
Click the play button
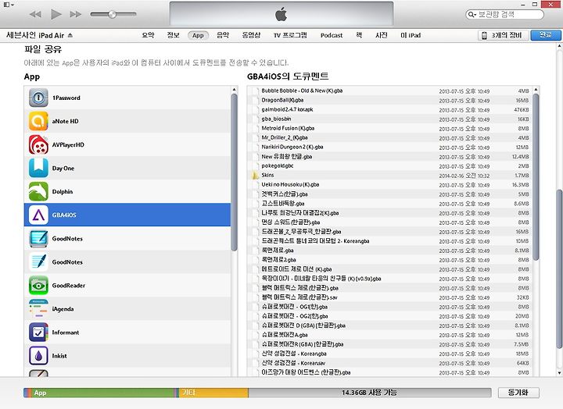point(56,14)
